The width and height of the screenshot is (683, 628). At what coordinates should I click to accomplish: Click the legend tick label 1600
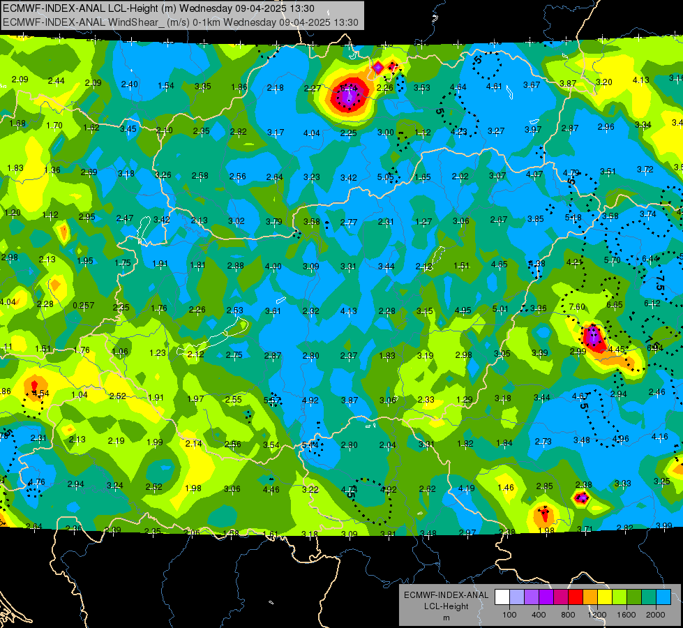coord(626,615)
